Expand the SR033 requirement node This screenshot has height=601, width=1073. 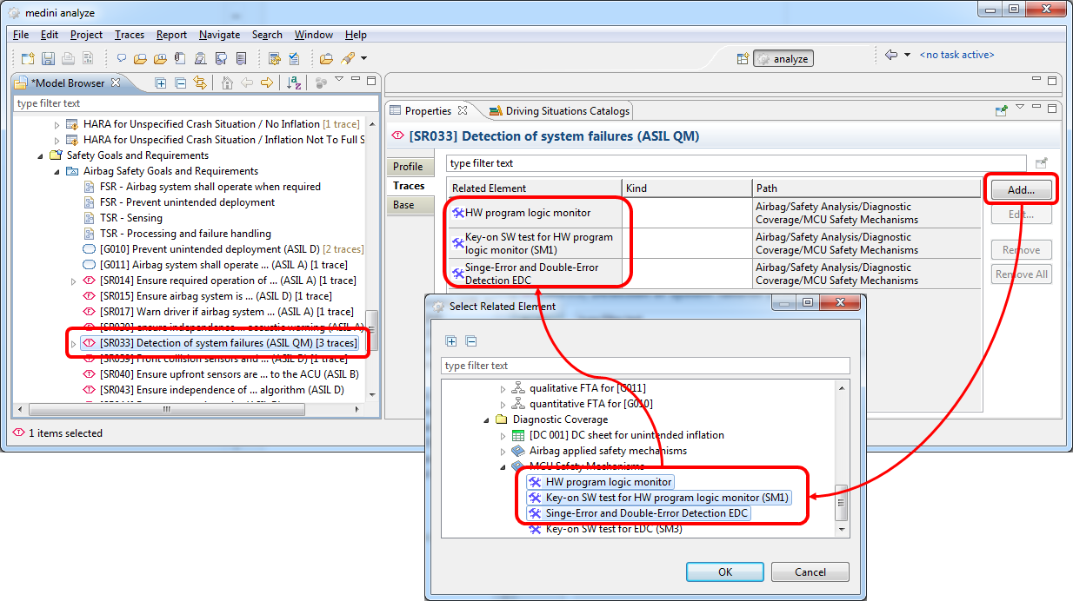pyautogui.click(x=73, y=343)
